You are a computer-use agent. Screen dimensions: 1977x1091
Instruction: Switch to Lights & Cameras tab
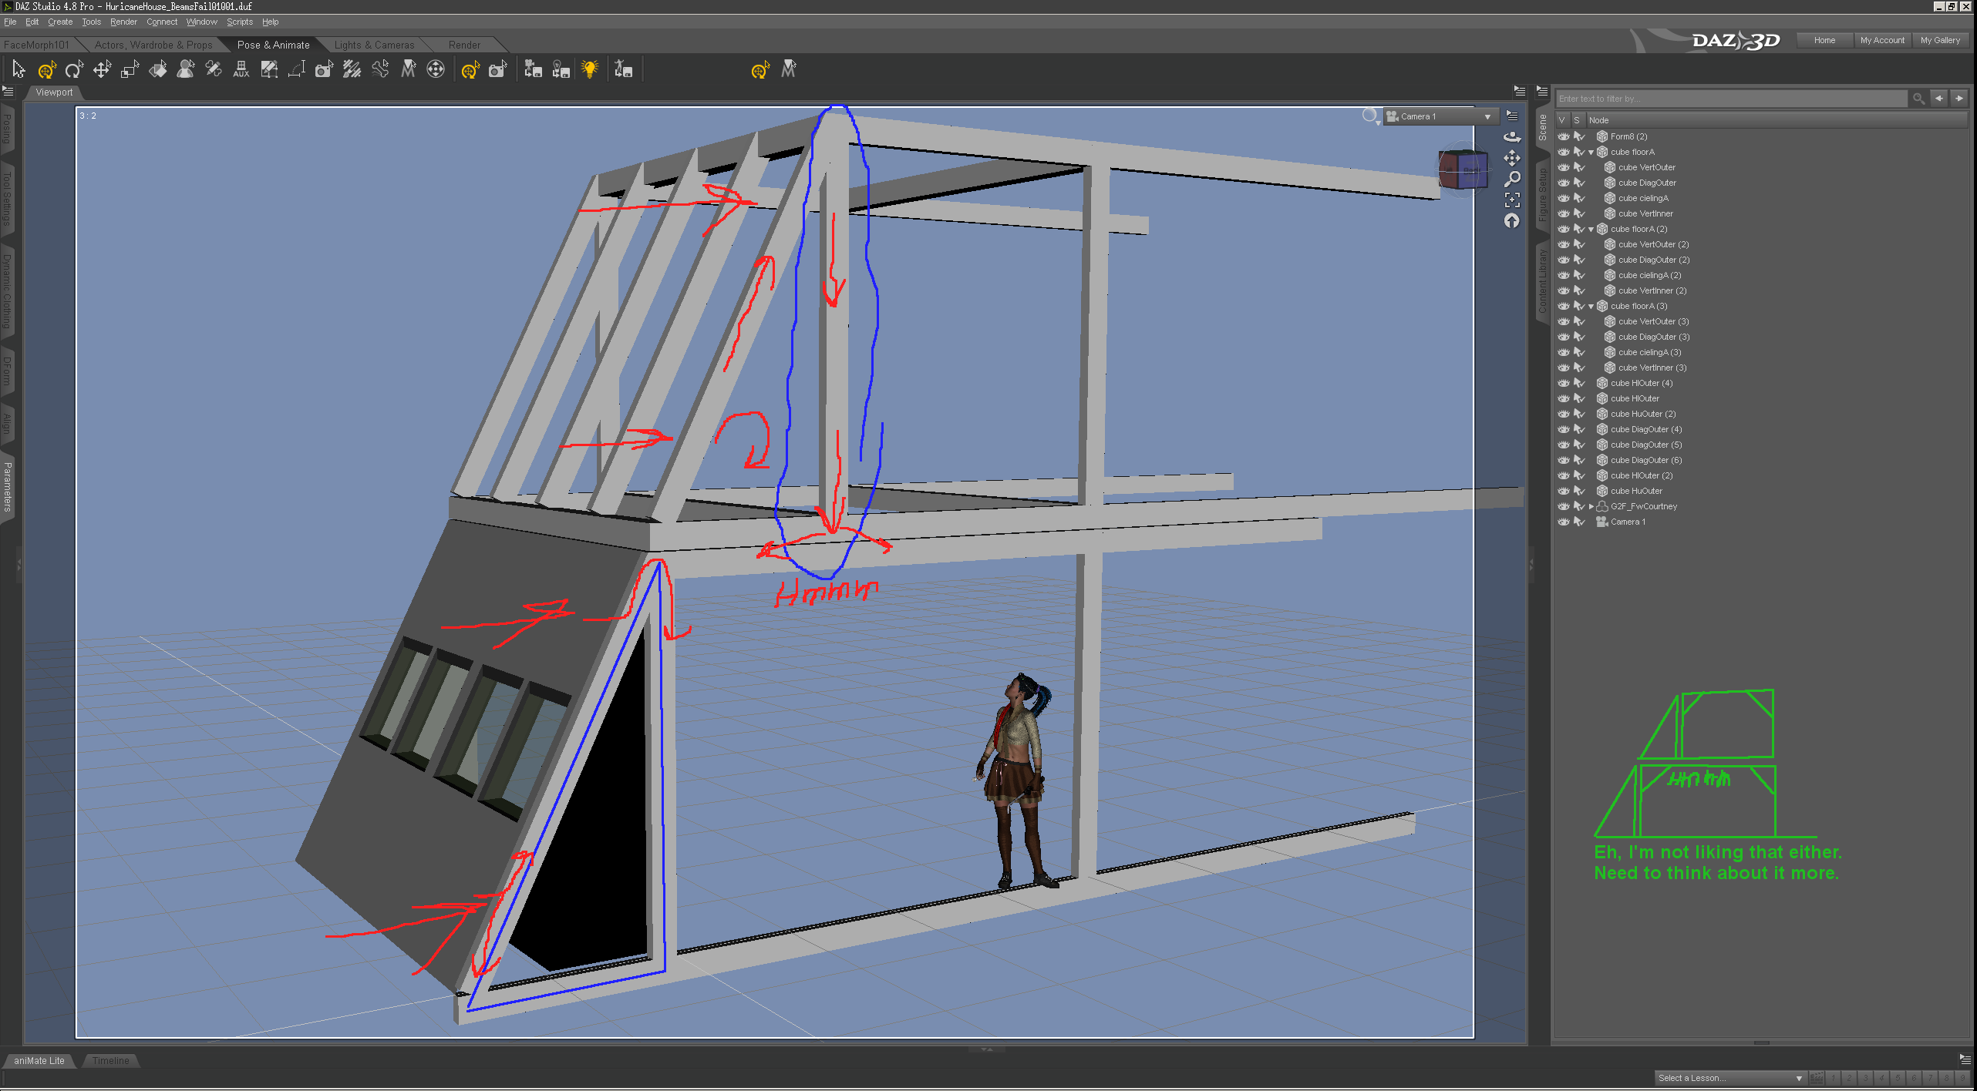[374, 45]
